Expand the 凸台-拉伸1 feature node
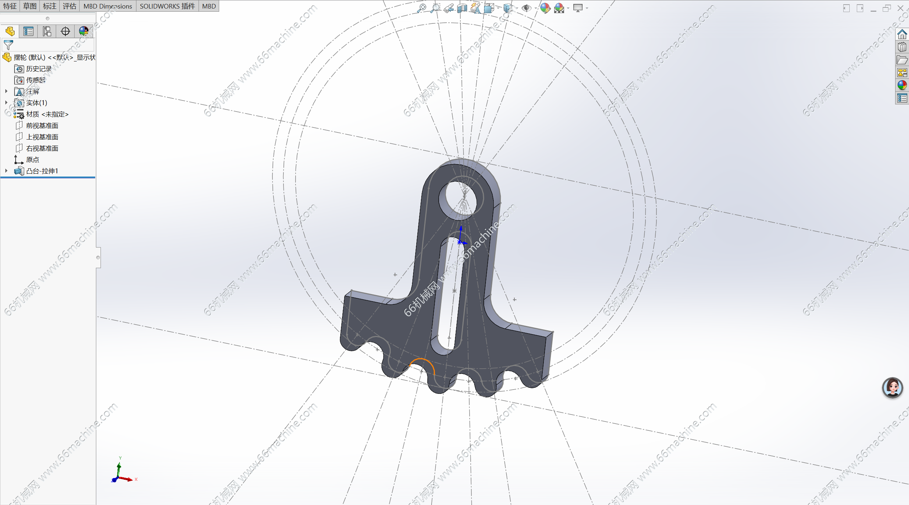This screenshot has width=909, height=505. tap(6, 171)
